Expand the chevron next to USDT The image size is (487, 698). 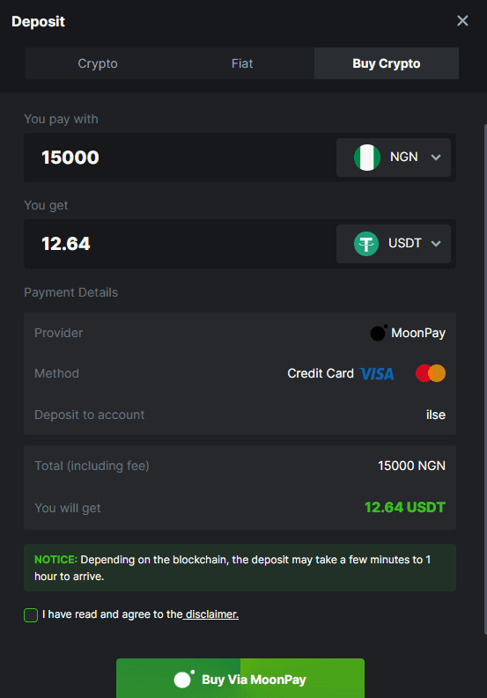point(436,244)
